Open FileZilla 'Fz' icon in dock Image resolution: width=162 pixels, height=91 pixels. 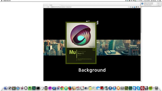142,88
